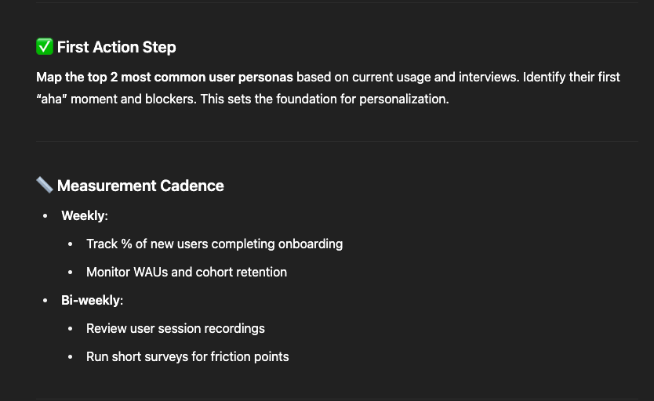The image size is (654, 401).
Task: Select the Measurement Cadence heading text
Action: click(140, 186)
